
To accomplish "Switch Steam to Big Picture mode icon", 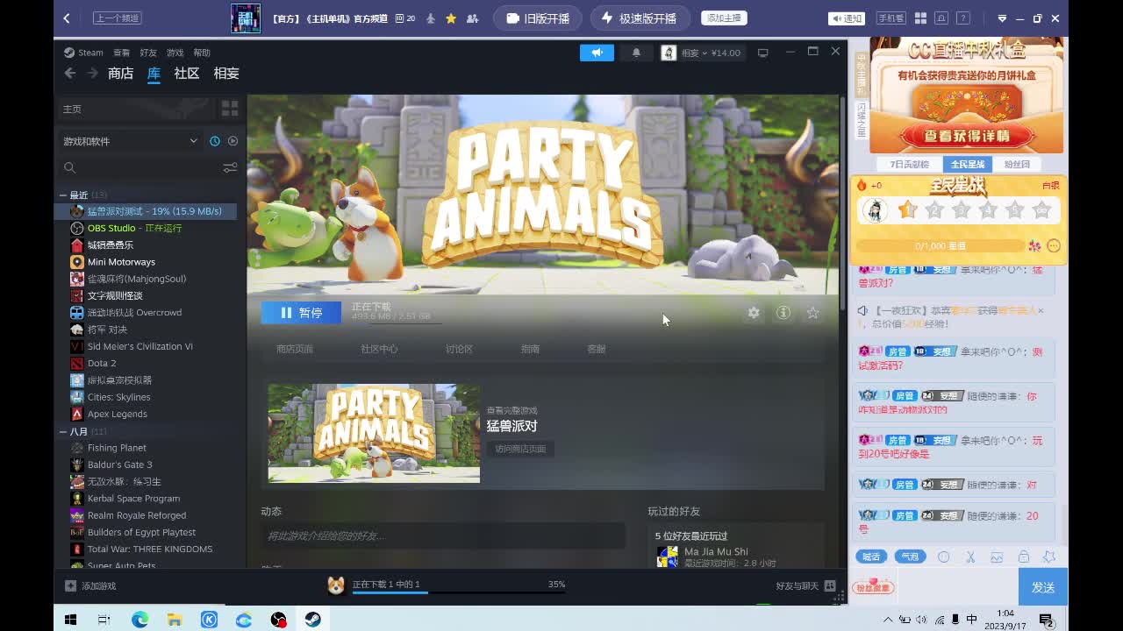I will [762, 53].
